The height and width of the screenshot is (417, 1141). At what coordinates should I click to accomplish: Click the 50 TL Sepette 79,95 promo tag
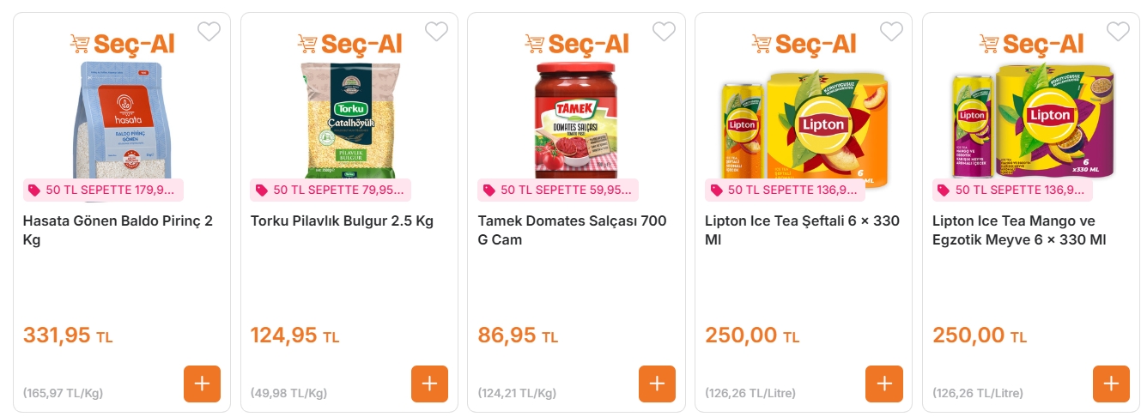pyautogui.click(x=331, y=190)
